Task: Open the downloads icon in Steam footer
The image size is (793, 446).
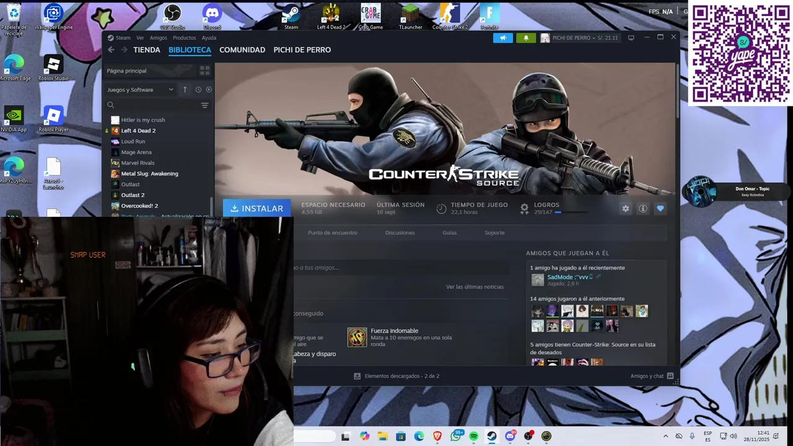Action: coord(357,376)
